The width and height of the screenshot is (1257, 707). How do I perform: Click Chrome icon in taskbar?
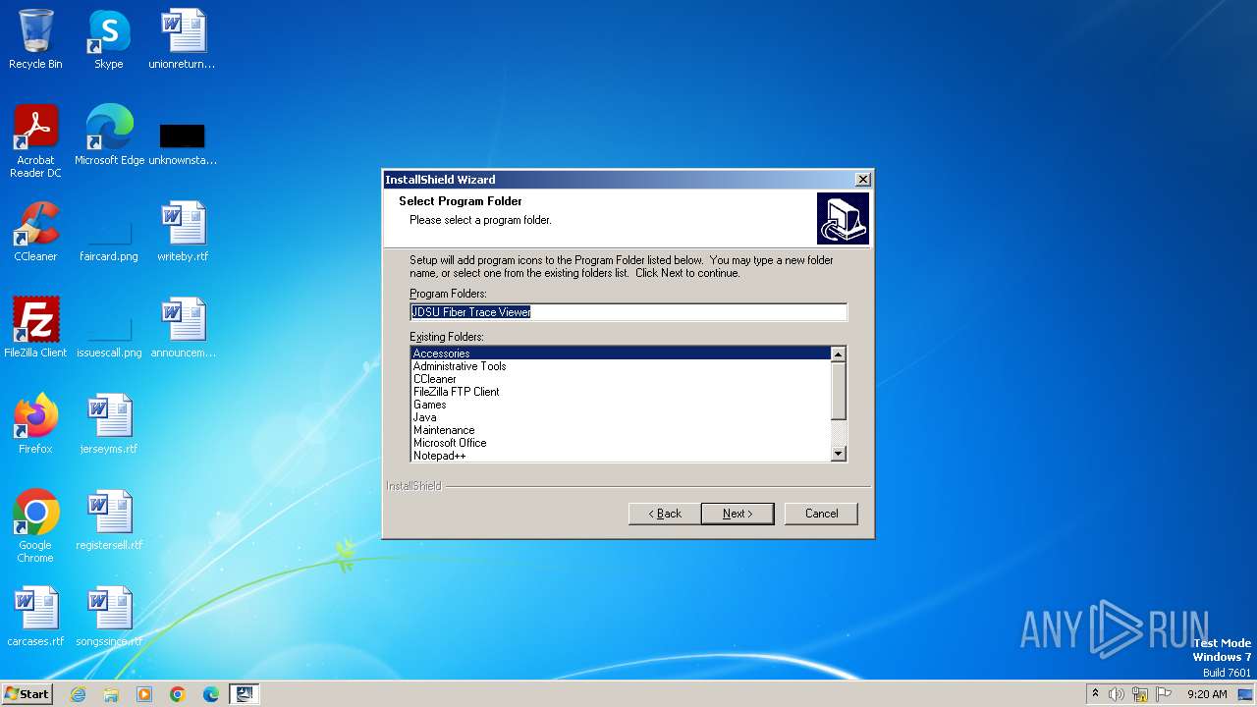(x=178, y=694)
